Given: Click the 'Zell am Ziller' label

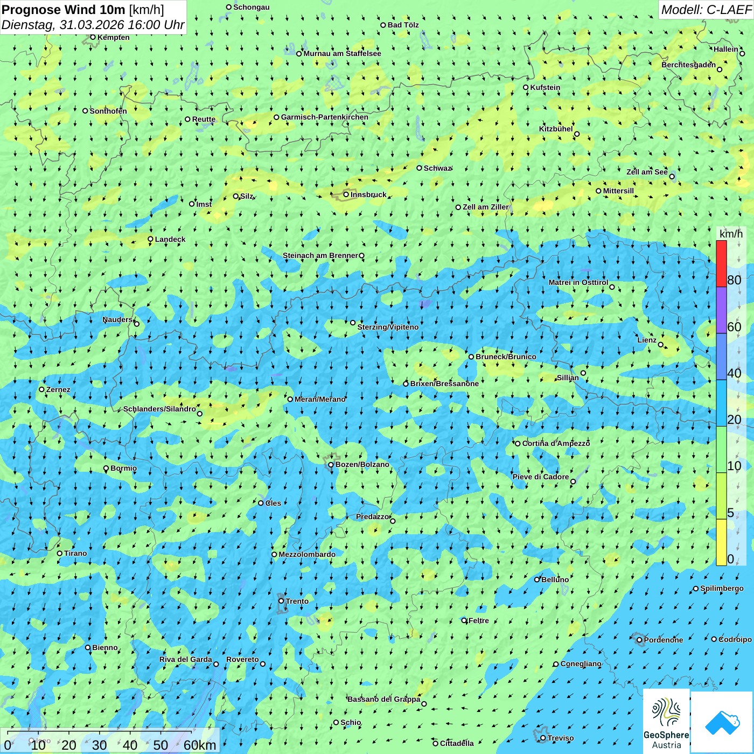Looking at the screenshot, I should pyautogui.click(x=485, y=207).
